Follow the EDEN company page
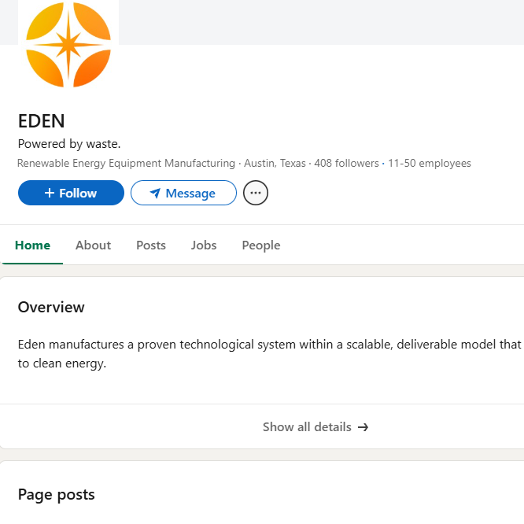 tap(71, 193)
